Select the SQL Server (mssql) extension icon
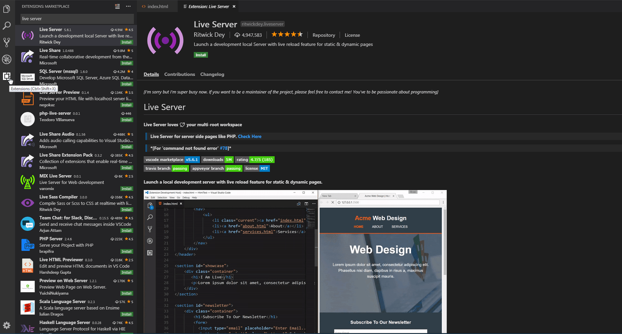This screenshot has width=622, height=334. tap(28, 77)
